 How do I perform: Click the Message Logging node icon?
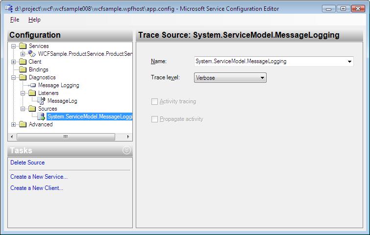[33, 85]
